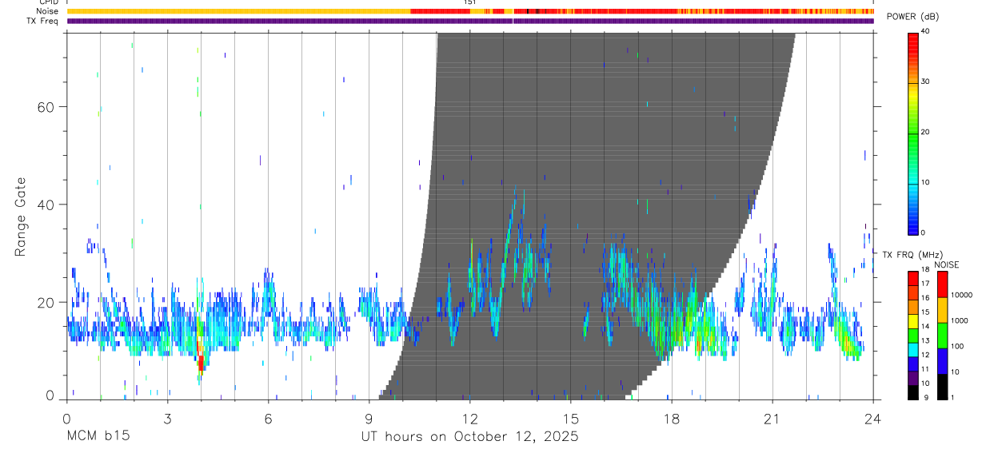Click the blue swatch in NOISE legend
The width and height of the screenshot is (982, 453).
tap(941, 361)
